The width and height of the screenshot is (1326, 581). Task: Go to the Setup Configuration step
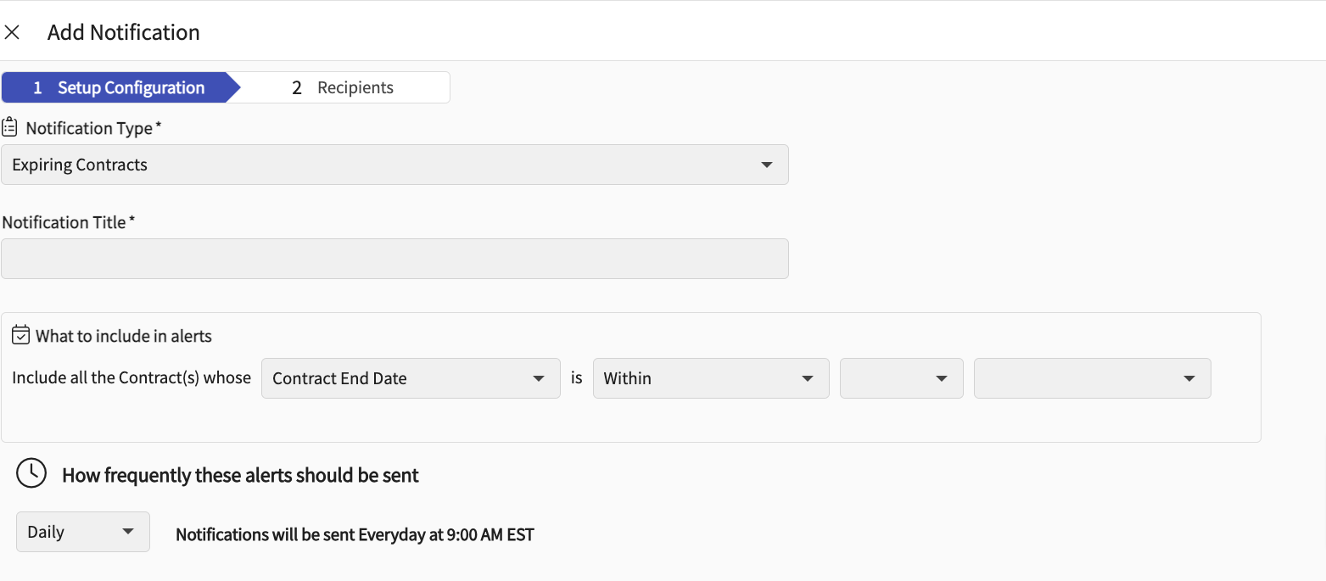coord(119,87)
